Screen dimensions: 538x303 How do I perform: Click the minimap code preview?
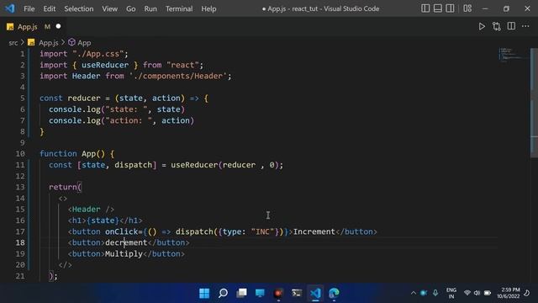[x=513, y=55]
